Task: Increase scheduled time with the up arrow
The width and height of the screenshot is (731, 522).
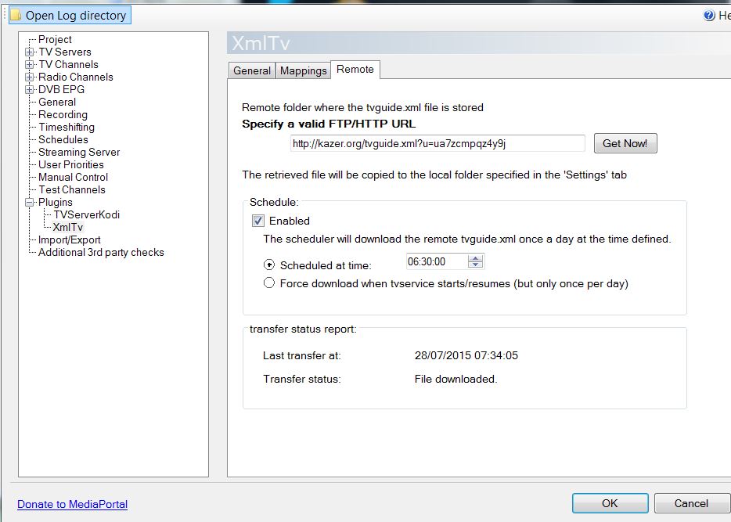Action: [x=477, y=258]
